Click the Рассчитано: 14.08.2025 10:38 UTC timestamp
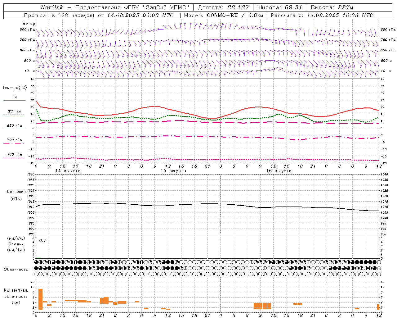The width and height of the screenshot is (397, 318). point(322,15)
